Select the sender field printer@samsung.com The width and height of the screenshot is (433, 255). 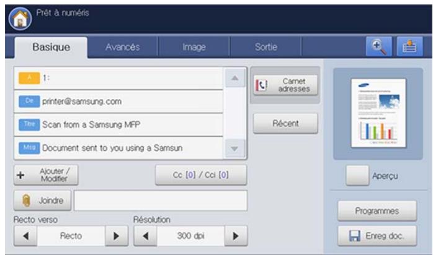click(118, 102)
